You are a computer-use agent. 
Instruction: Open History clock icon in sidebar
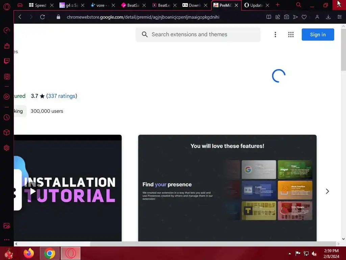[x=7, y=117]
